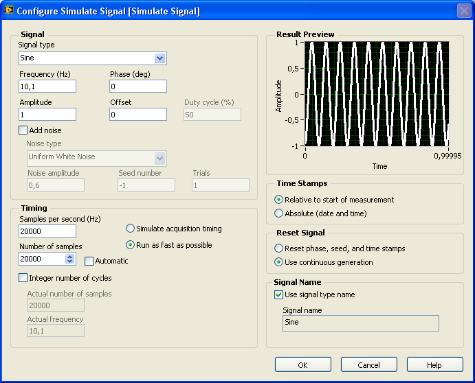Click the Phase (deg) input field
The image size is (475, 383).
pos(138,86)
